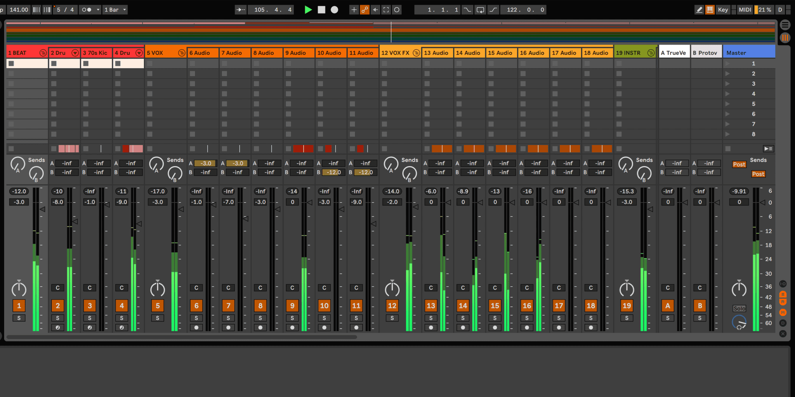Click the session record circle button
Viewport: 795px width, 397px height.
397,10
